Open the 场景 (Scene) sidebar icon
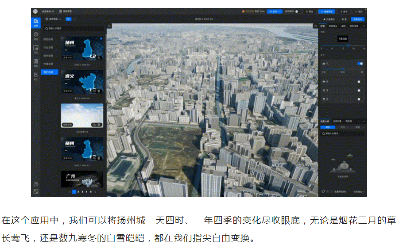This screenshot has width=399, height=252. pos(35,21)
